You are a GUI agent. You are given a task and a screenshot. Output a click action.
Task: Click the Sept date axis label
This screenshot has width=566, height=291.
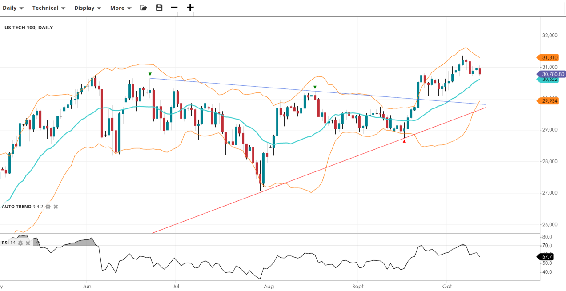pyautogui.click(x=358, y=287)
